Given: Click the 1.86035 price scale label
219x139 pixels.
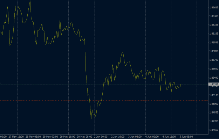Looking at the screenshot, I should point(214,43).
